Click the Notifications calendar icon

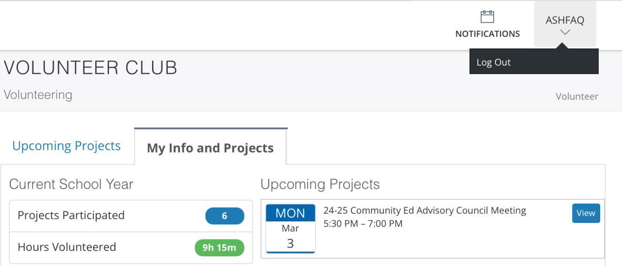point(487,17)
